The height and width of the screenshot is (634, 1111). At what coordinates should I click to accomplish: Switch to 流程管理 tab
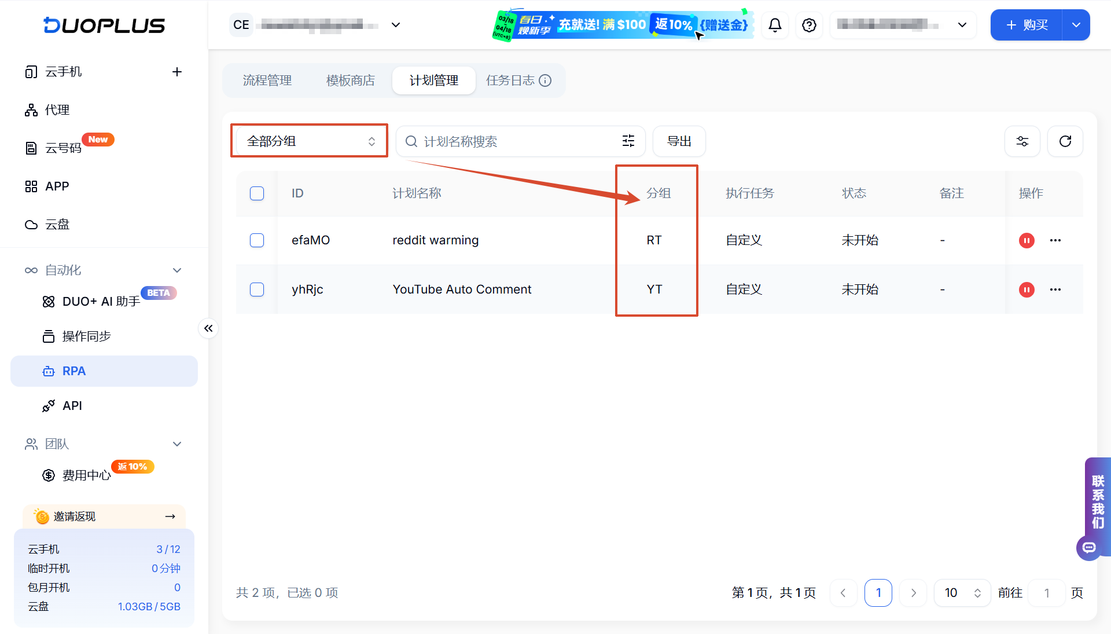267,80
